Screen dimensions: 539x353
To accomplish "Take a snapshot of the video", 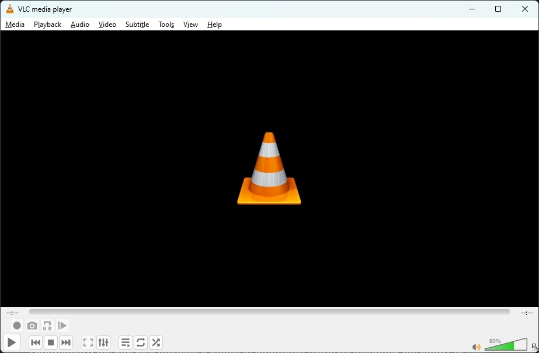I will click(32, 326).
